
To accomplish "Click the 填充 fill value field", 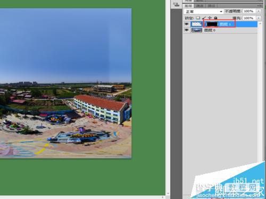I will point(249,18).
